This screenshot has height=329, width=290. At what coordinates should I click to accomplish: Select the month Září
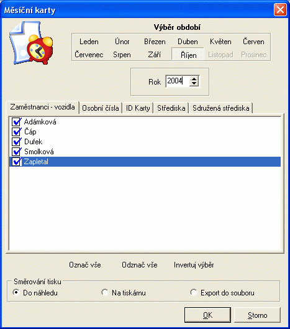pos(155,55)
